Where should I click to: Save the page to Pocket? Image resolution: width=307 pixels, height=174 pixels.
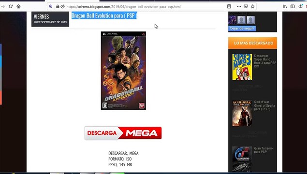point(246,6)
